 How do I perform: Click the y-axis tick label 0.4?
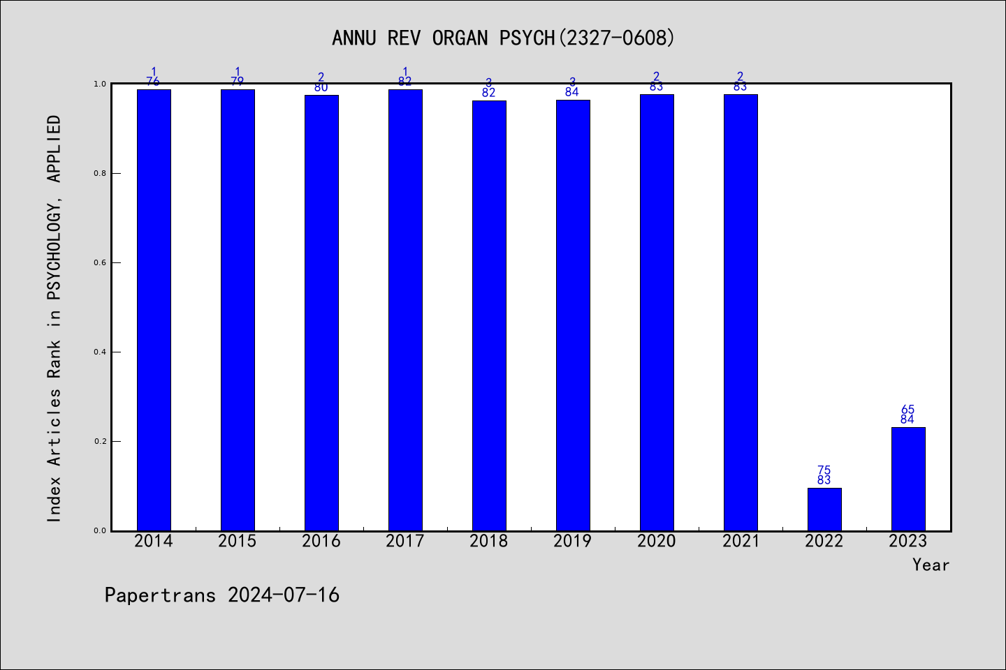(x=100, y=352)
